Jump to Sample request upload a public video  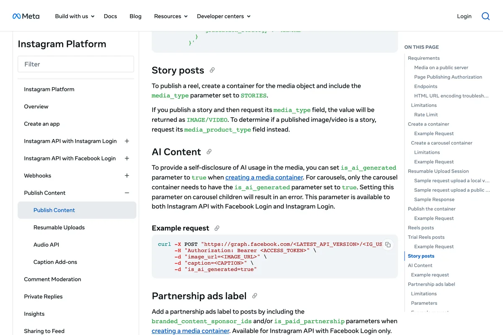pos(452,190)
